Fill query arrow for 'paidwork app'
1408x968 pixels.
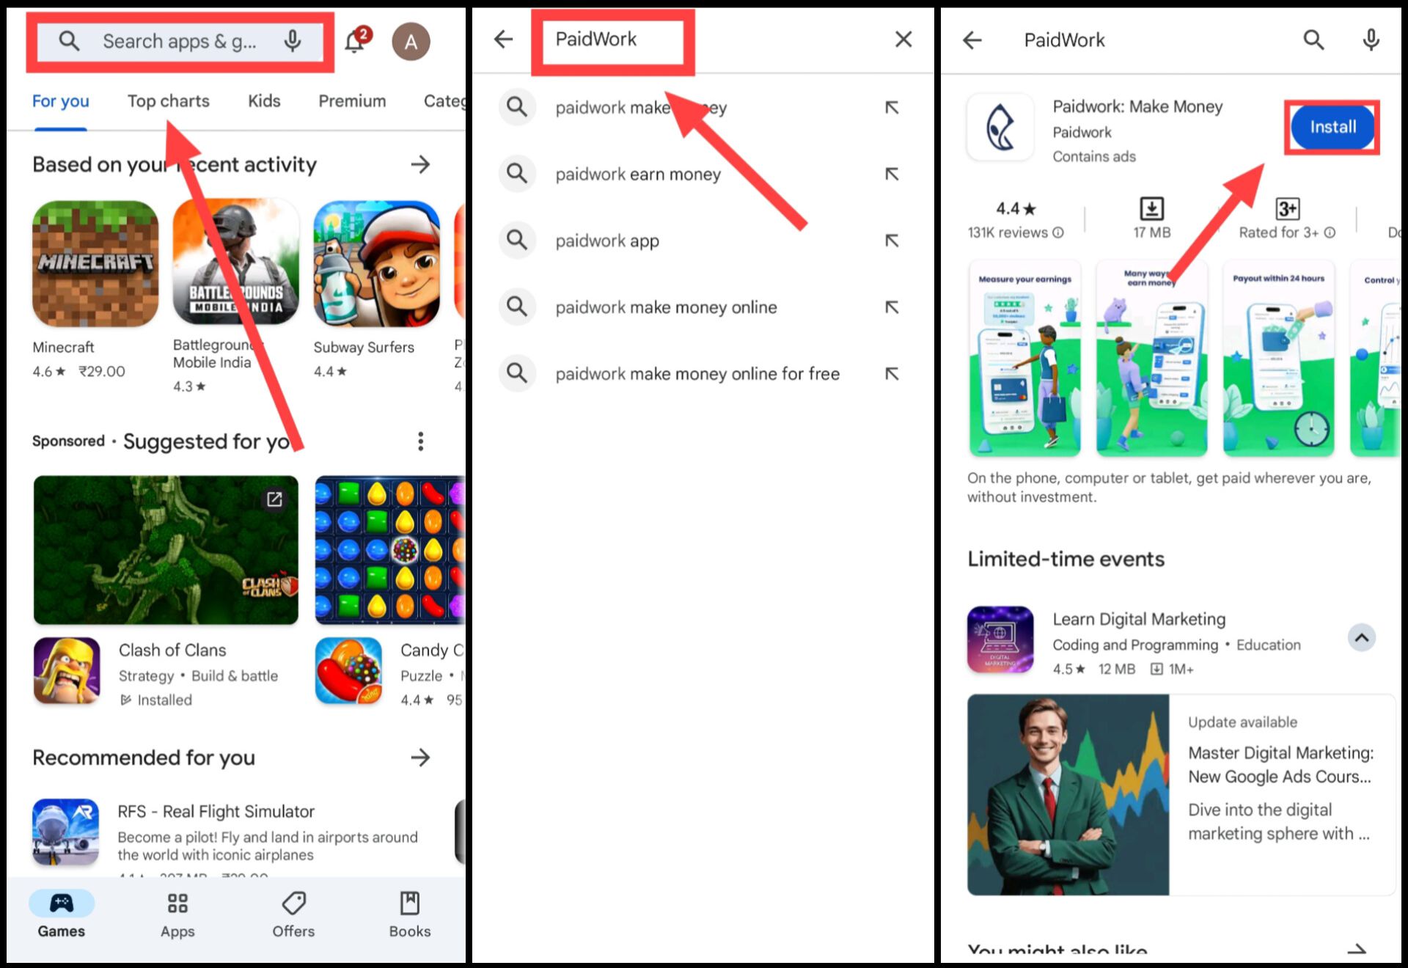pyautogui.click(x=892, y=241)
